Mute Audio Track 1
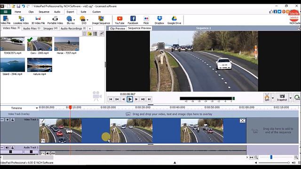The width and height of the screenshot is (301, 169). click(x=7, y=147)
